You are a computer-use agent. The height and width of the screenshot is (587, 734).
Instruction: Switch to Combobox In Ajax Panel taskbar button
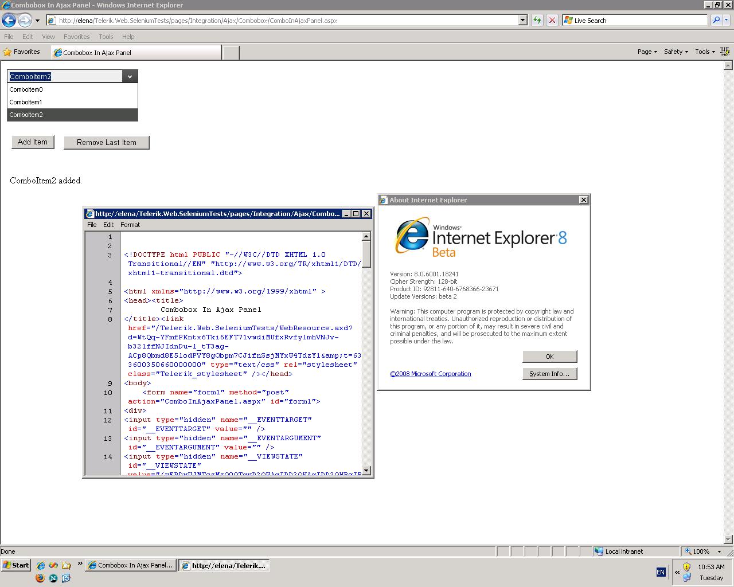point(131,565)
